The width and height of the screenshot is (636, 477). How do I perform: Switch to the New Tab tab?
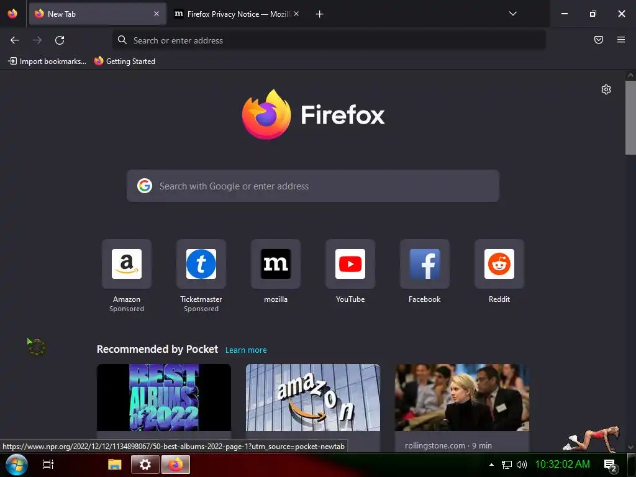pos(98,14)
